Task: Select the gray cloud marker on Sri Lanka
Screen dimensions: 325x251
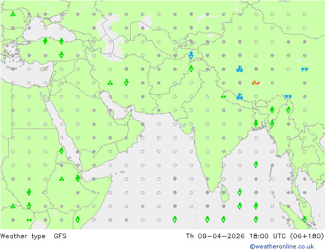Action: pyautogui.click(x=224, y=193)
